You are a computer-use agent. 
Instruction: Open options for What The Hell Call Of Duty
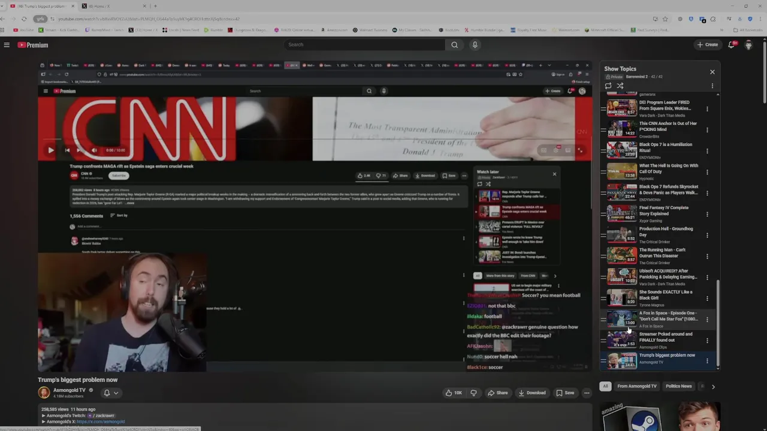click(x=707, y=172)
